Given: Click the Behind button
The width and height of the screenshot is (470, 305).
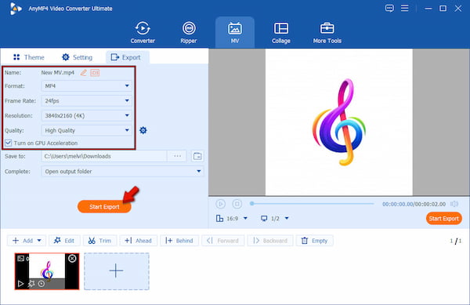Looking at the screenshot, I should [x=179, y=241].
